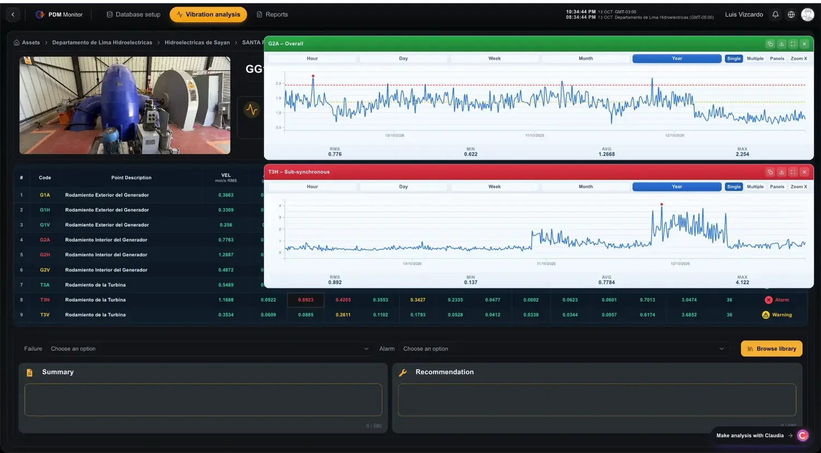Expand T3H – Sub-synchronous chart to fullscreen
The image size is (821, 453).
[793, 172]
